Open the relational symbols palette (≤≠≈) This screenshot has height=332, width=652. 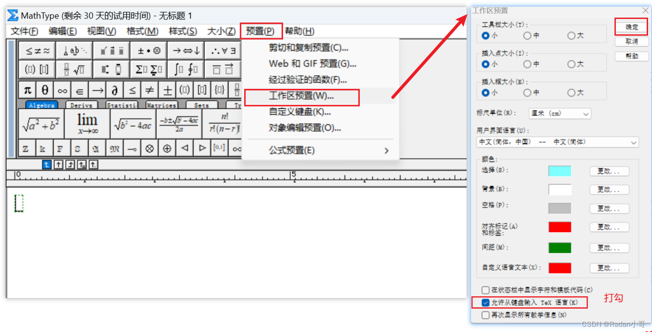37,51
